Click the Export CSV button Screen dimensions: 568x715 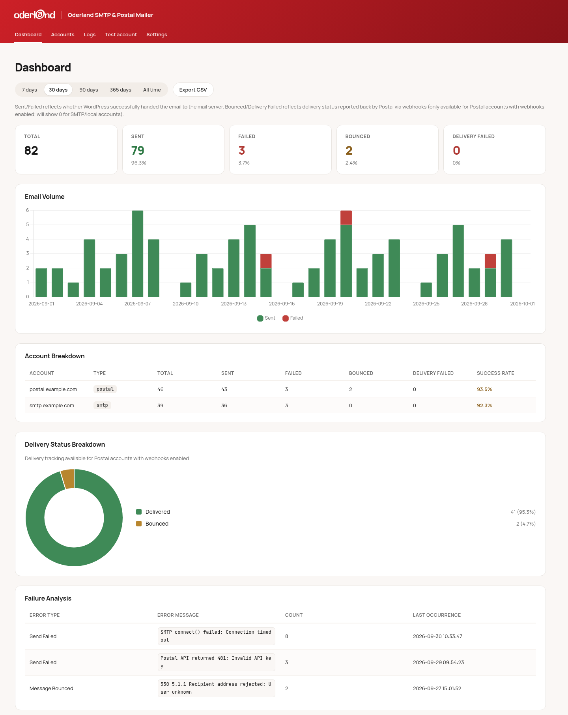tap(193, 90)
